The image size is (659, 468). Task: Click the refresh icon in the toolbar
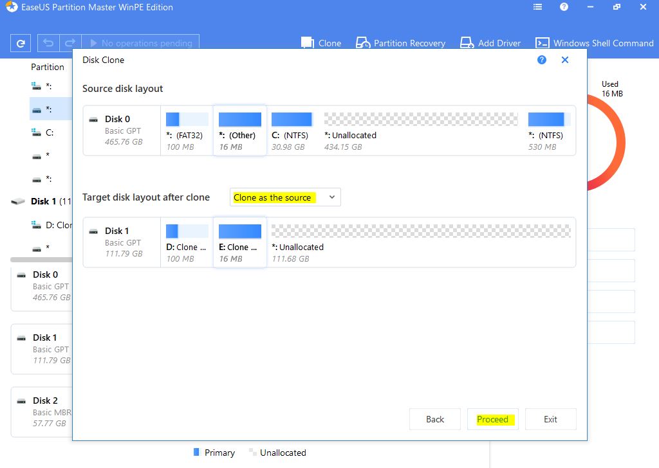point(21,43)
